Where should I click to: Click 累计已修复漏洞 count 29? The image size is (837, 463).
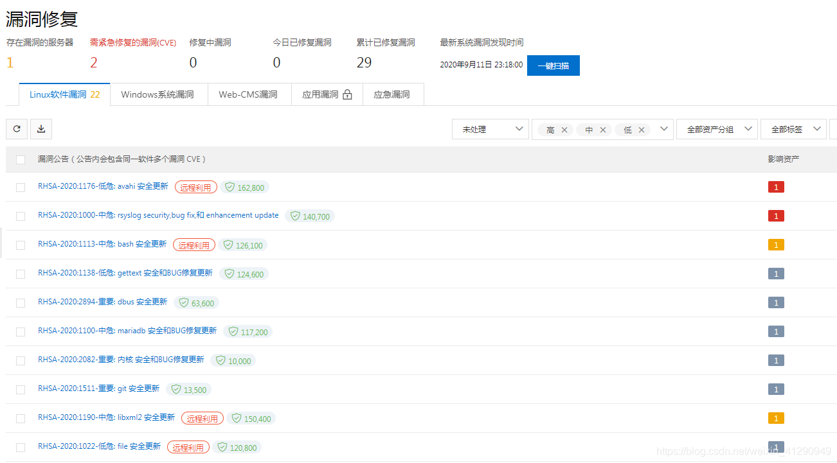click(x=364, y=63)
